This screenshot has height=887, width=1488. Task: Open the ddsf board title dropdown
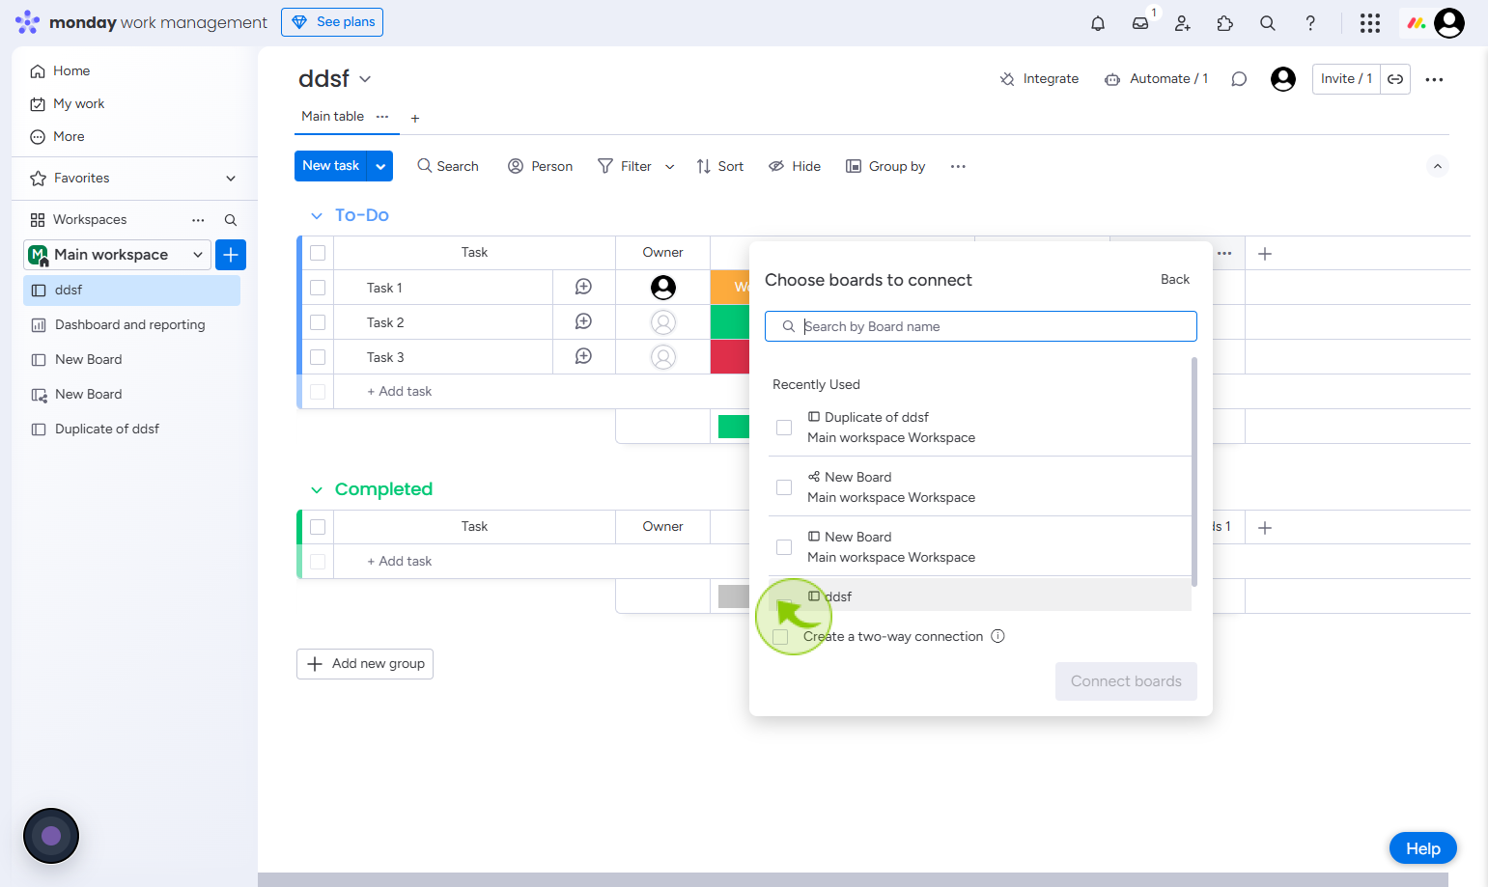[x=365, y=79]
